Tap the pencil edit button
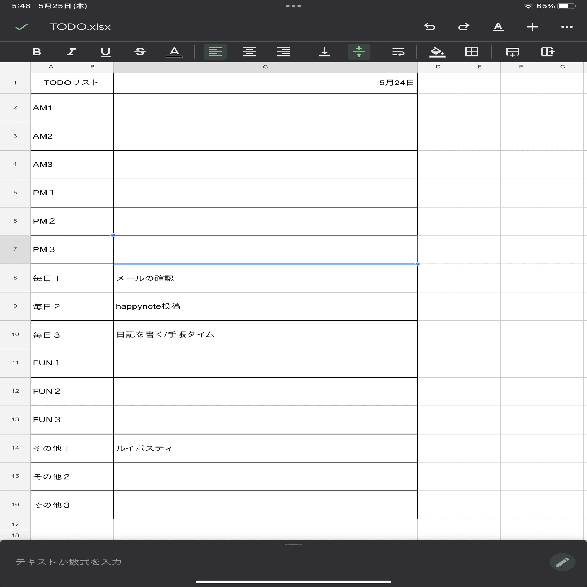 tap(562, 562)
